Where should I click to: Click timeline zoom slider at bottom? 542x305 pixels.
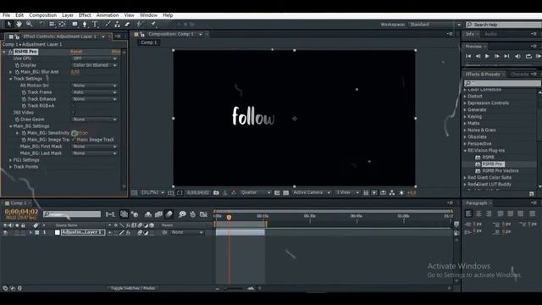click(x=235, y=288)
